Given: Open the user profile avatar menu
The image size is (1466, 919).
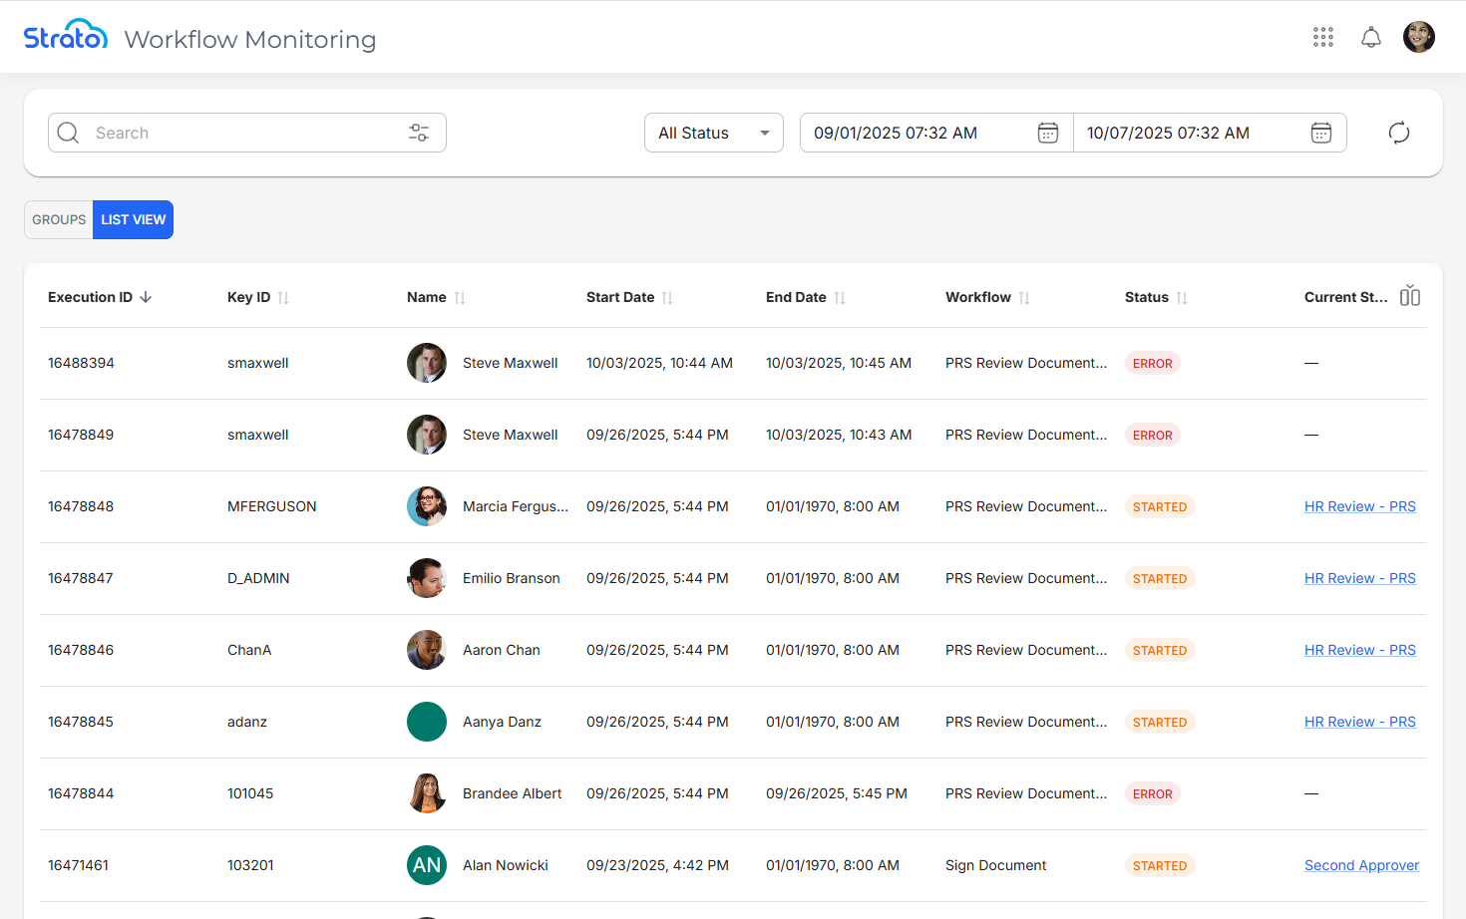Looking at the screenshot, I should click(x=1418, y=37).
